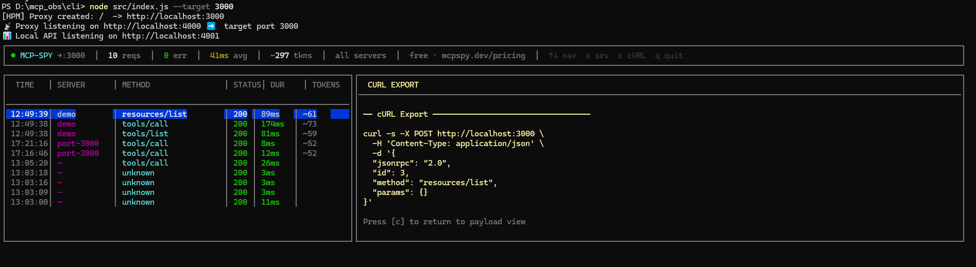Click the http://localhost:4001 Local API URL
Screen dimensions: 976x267
(x=170, y=36)
